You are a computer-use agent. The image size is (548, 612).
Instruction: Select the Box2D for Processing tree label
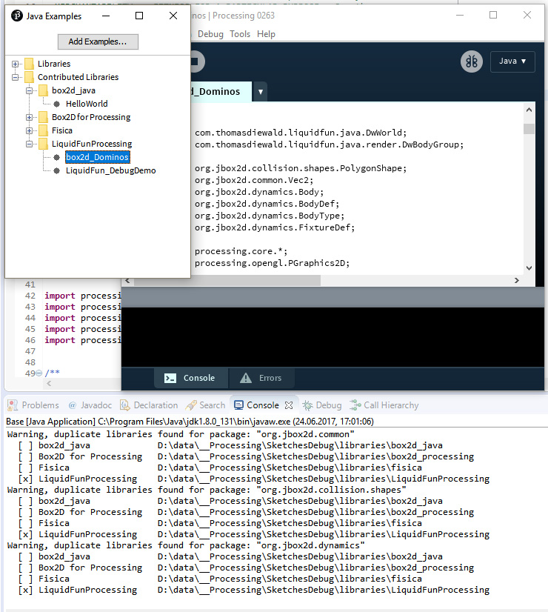click(x=91, y=117)
